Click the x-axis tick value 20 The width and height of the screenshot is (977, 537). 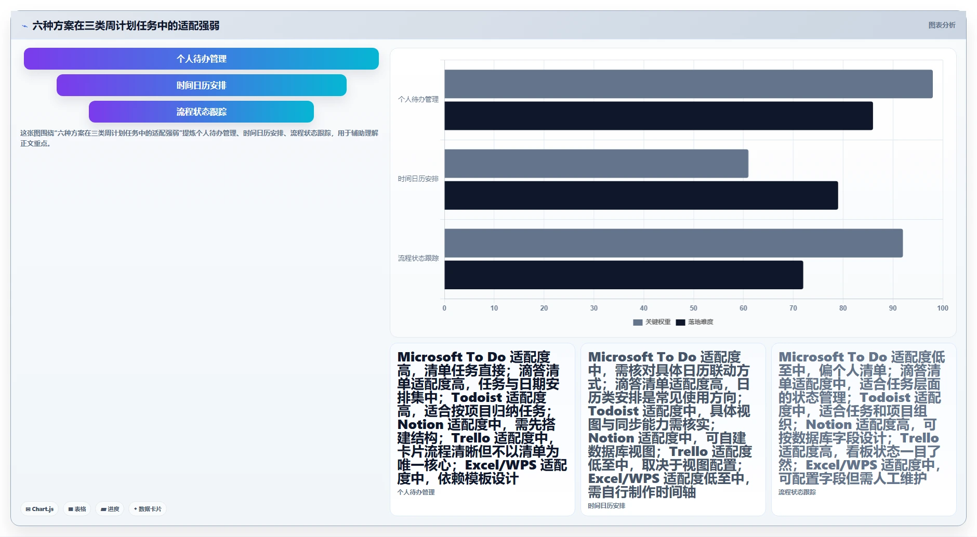pyautogui.click(x=544, y=308)
